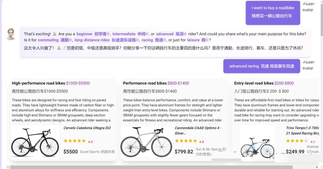The image size is (323, 169).
Task: Pick the advanced rider option
Action: pyautogui.click(x=171, y=34)
